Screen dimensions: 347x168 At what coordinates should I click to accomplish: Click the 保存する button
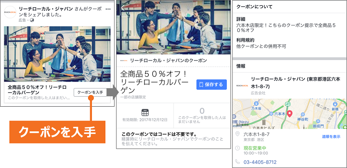point(212,85)
